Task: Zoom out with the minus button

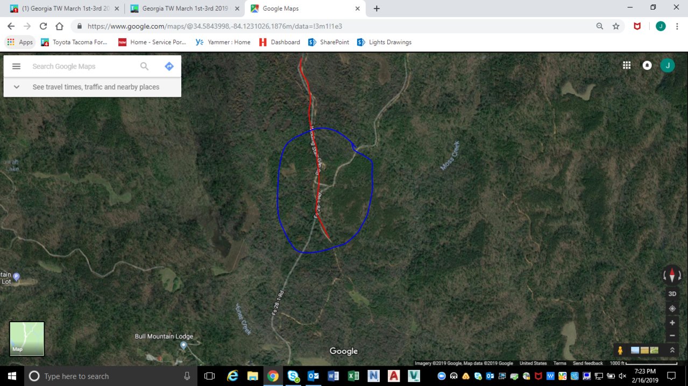Action: click(x=672, y=336)
